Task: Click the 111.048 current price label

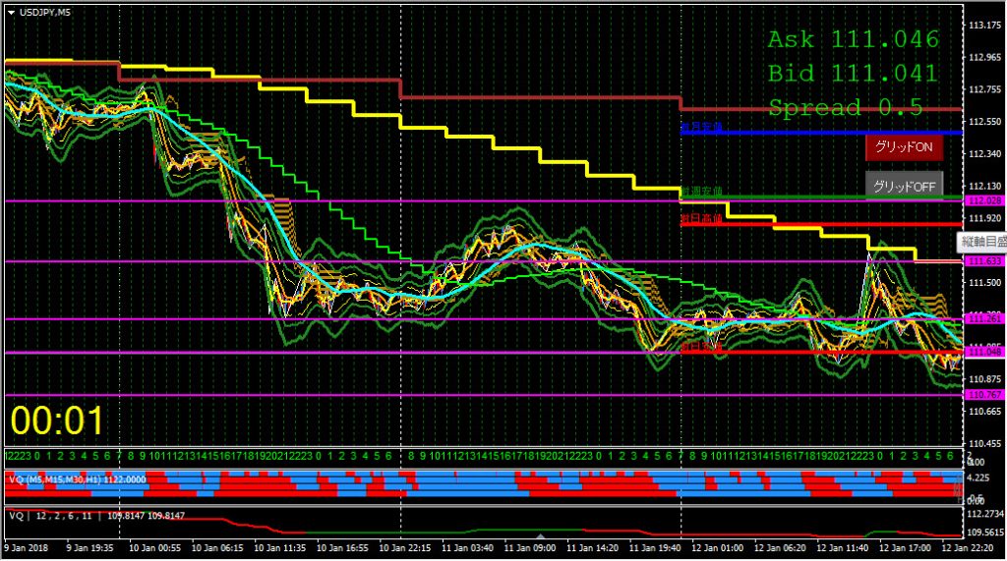Action: [x=984, y=352]
